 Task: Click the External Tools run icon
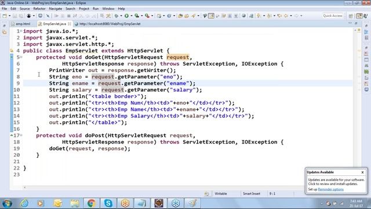147,16
